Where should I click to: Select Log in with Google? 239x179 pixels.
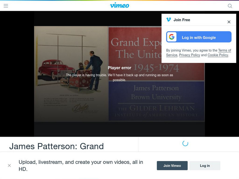(198, 37)
